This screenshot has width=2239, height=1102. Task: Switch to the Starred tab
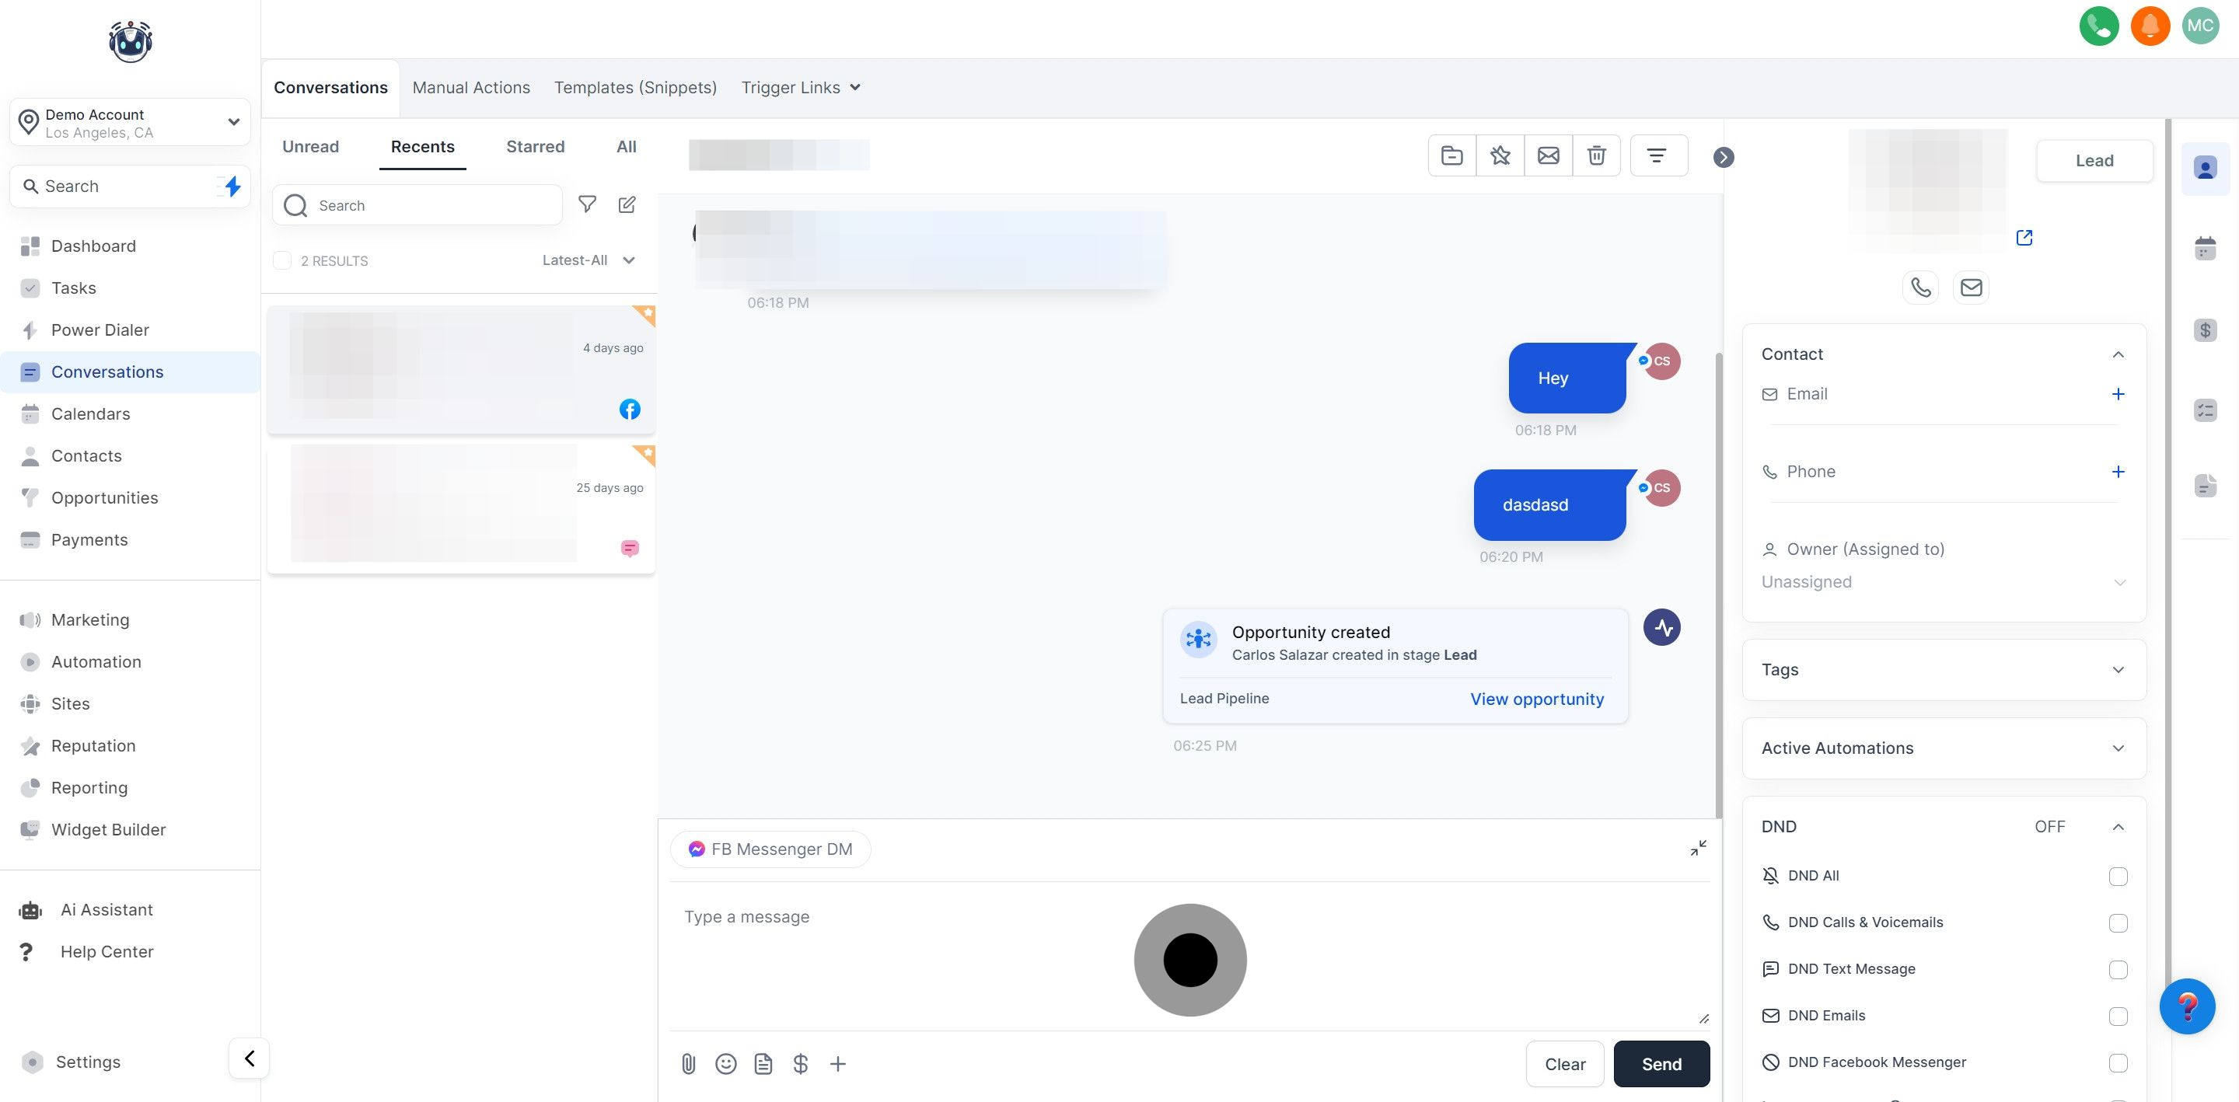click(x=535, y=147)
